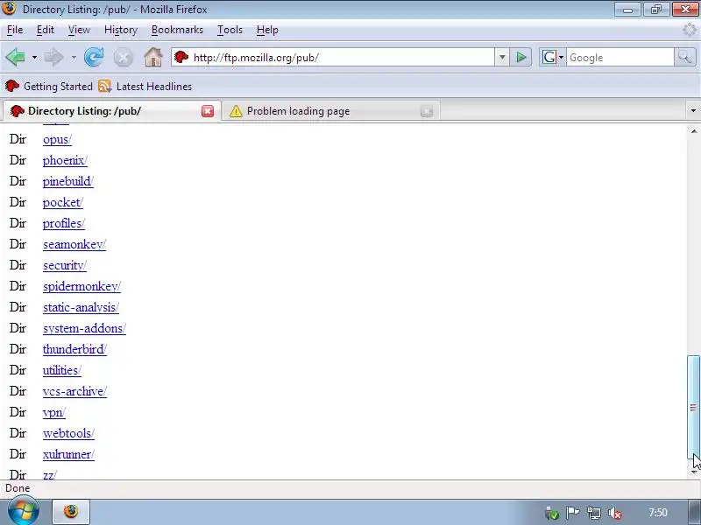701x525 pixels.
Task: Open the system-addons/ directory link
Action: click(84, 328)
